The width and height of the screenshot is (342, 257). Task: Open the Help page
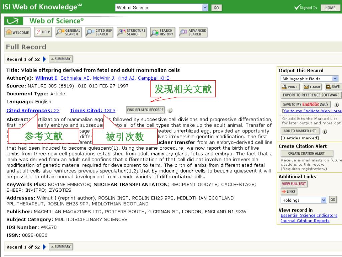click(x=42, y=32)
